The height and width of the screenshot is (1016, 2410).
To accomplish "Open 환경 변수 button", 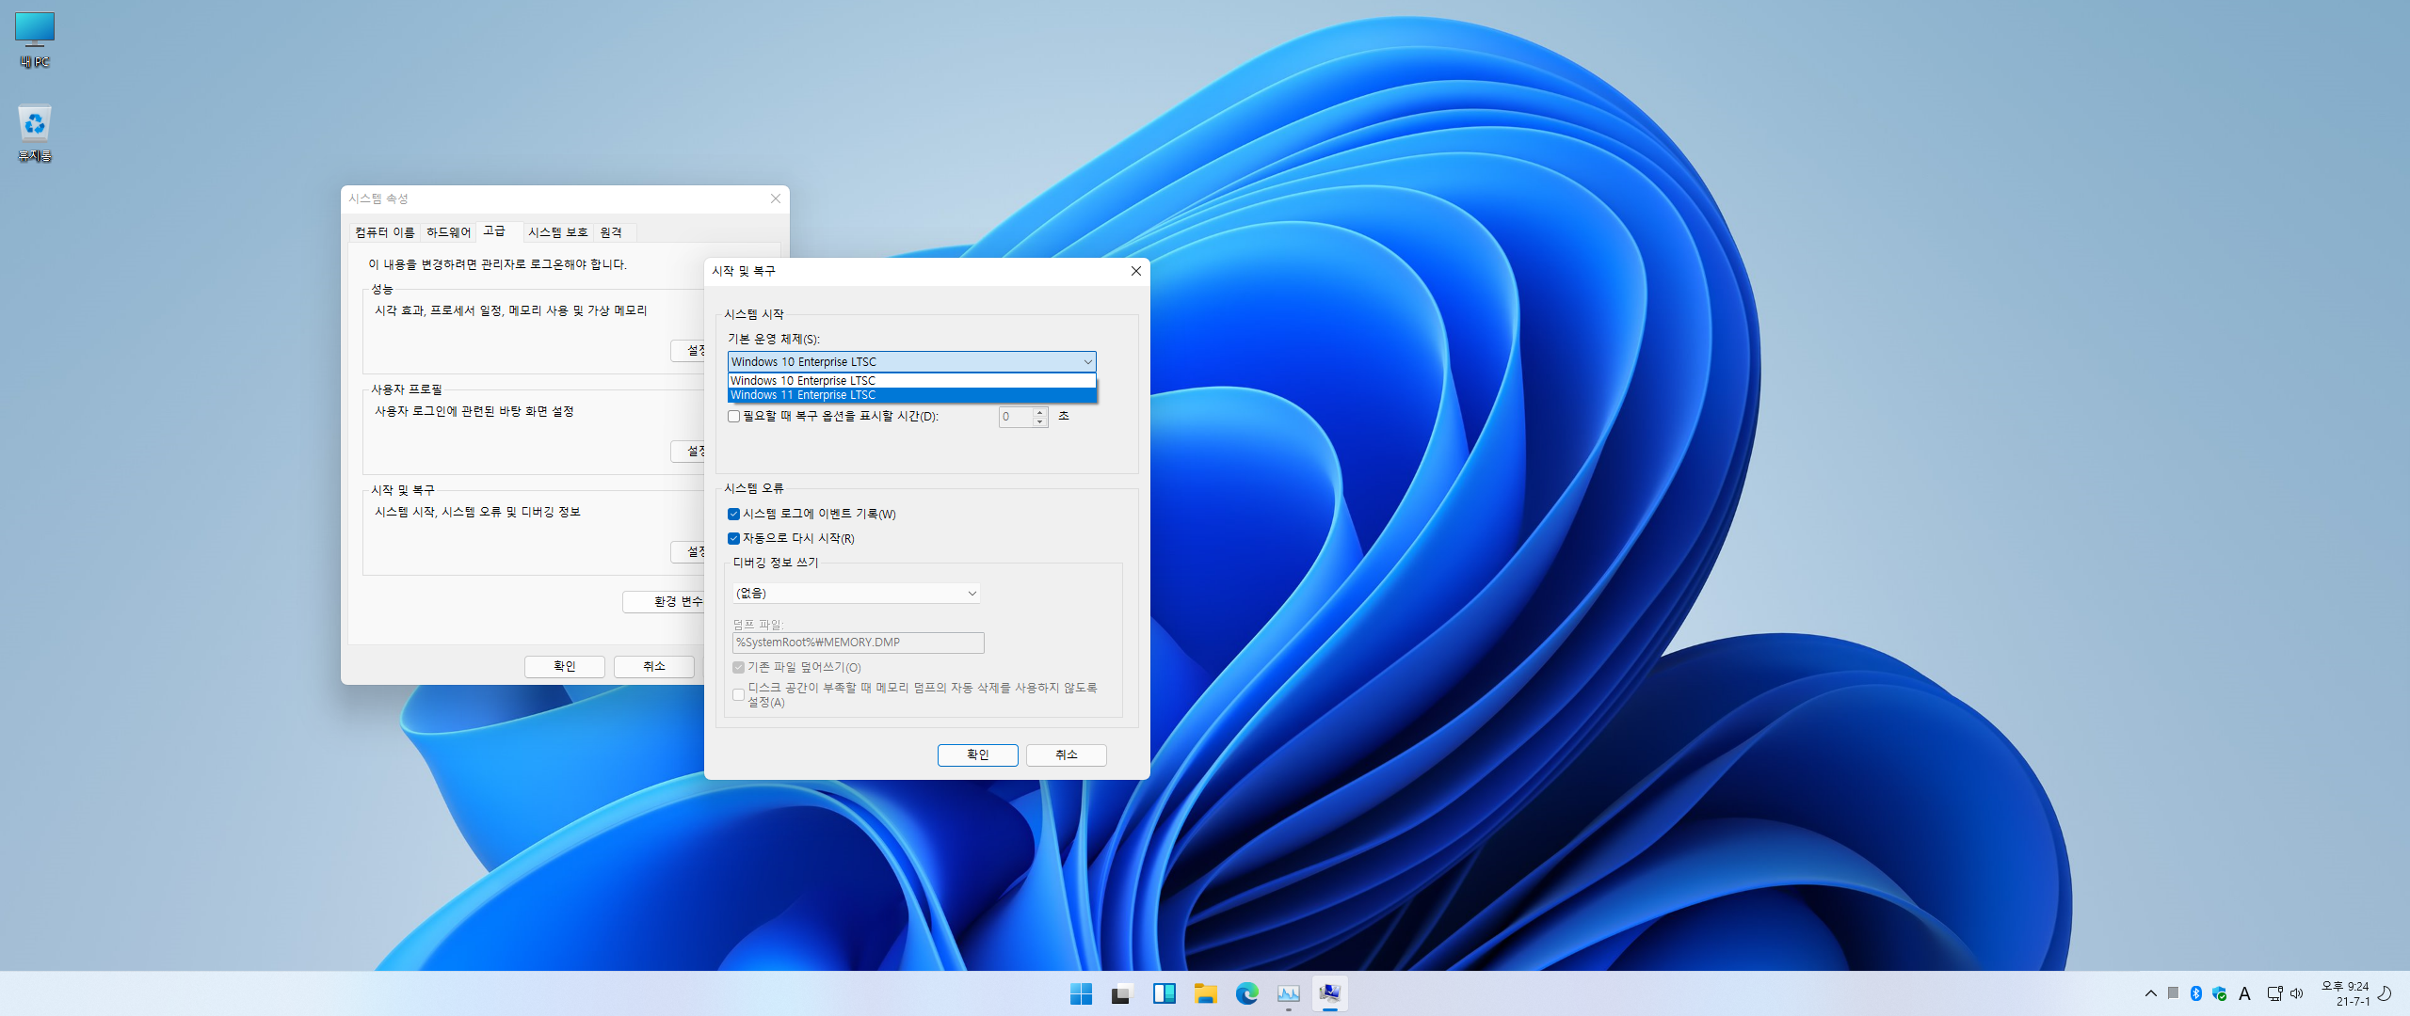I will point(664,602).
